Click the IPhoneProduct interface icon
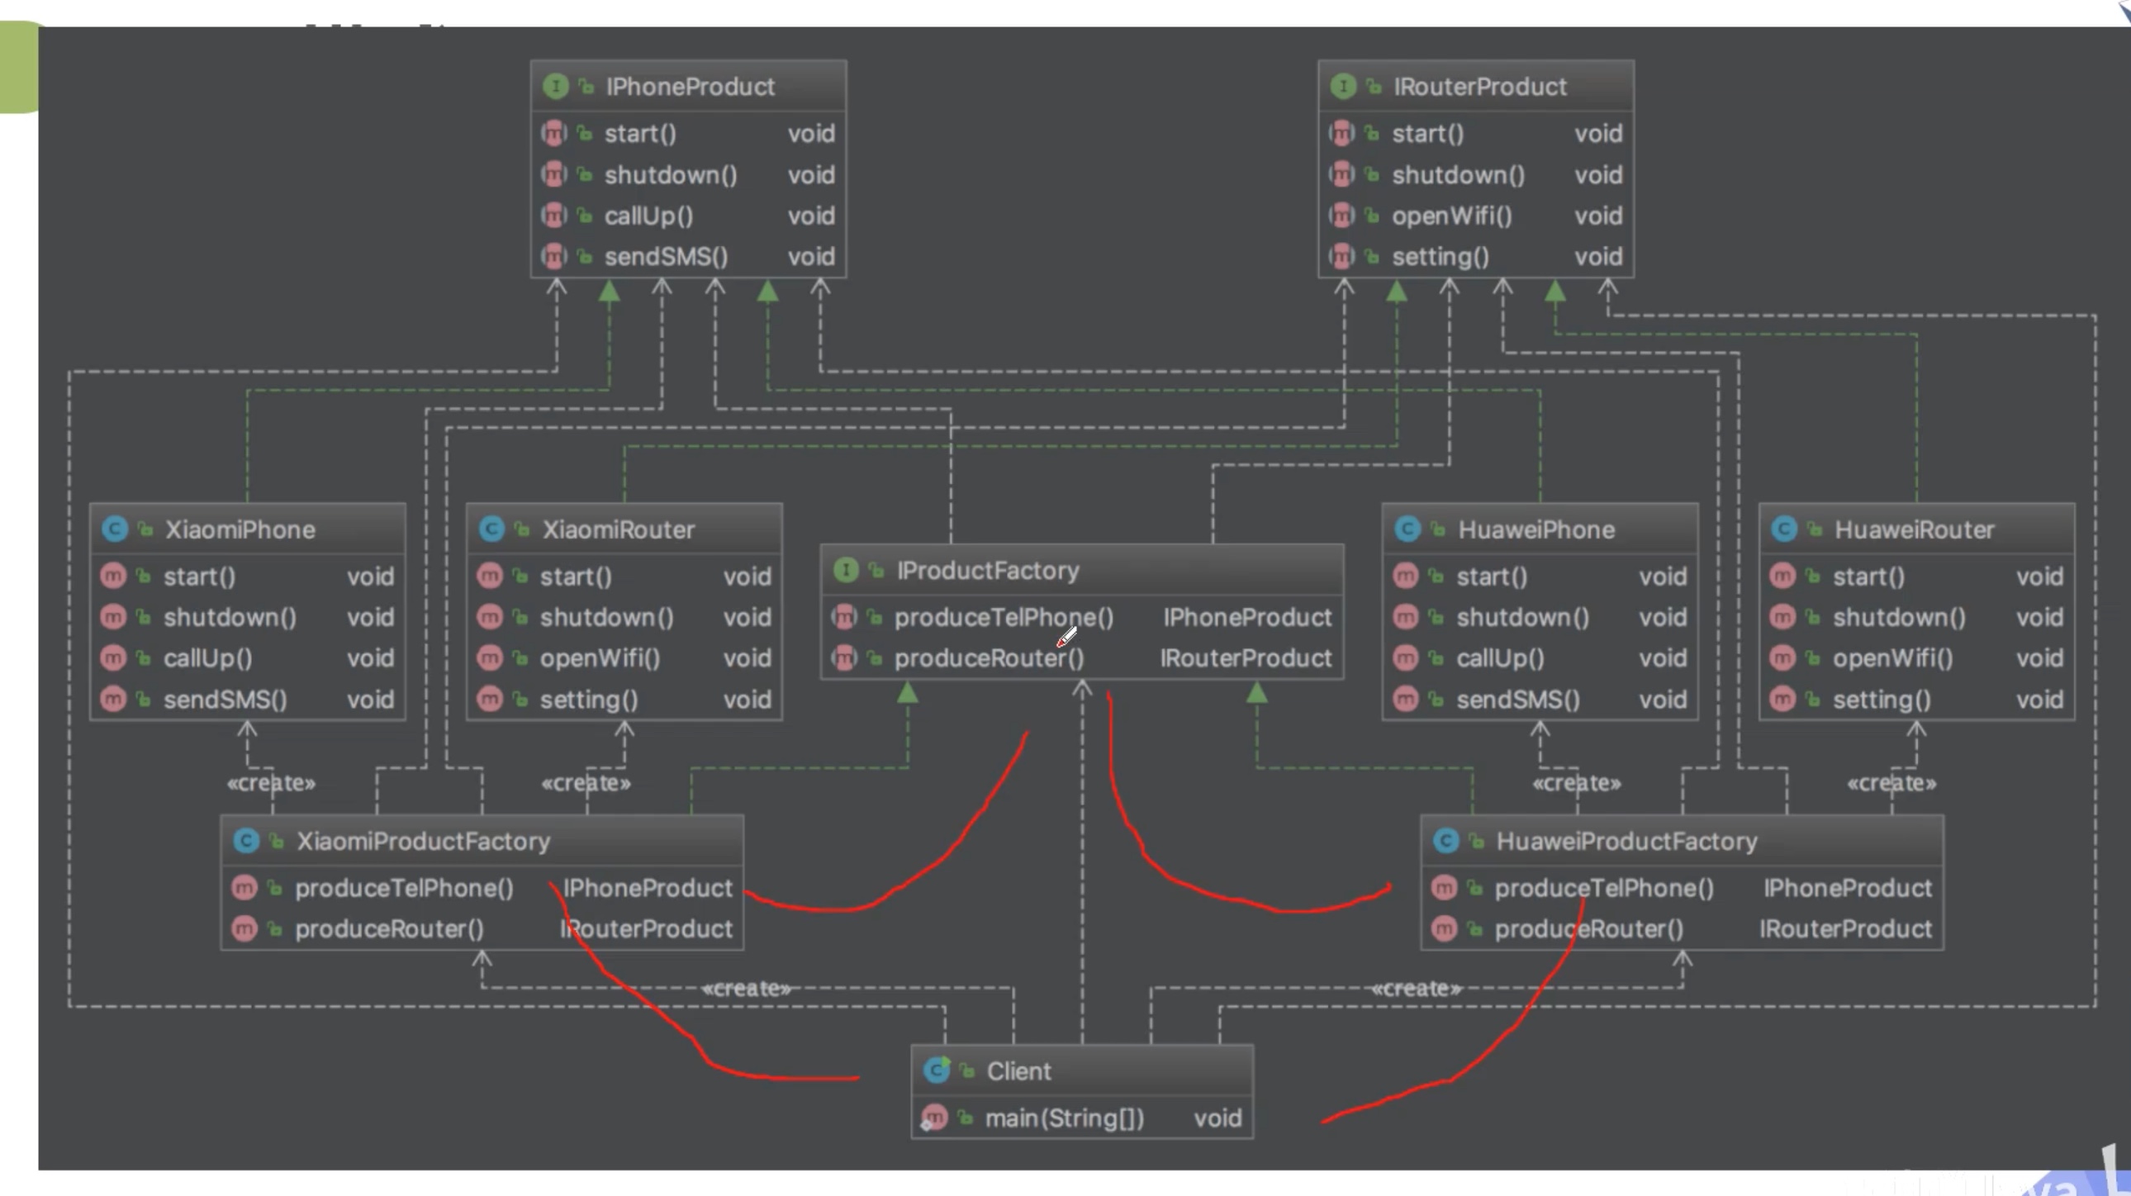This screenshot has width=2131, height=1196. pyautogui.click(x=555, y=86)
